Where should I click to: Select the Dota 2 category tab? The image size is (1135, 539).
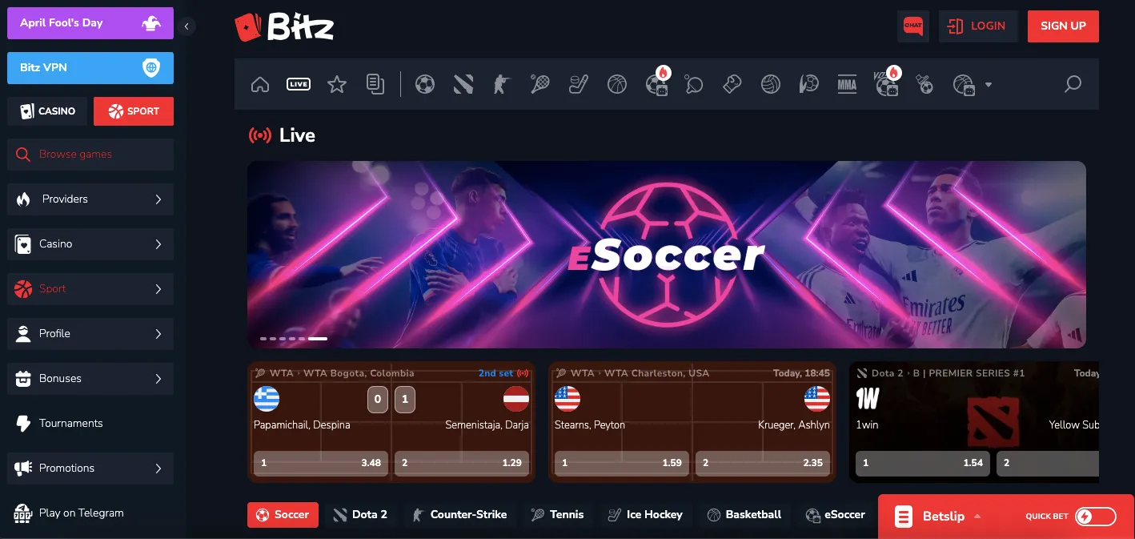pyautogui.click(x=360, y=515)
